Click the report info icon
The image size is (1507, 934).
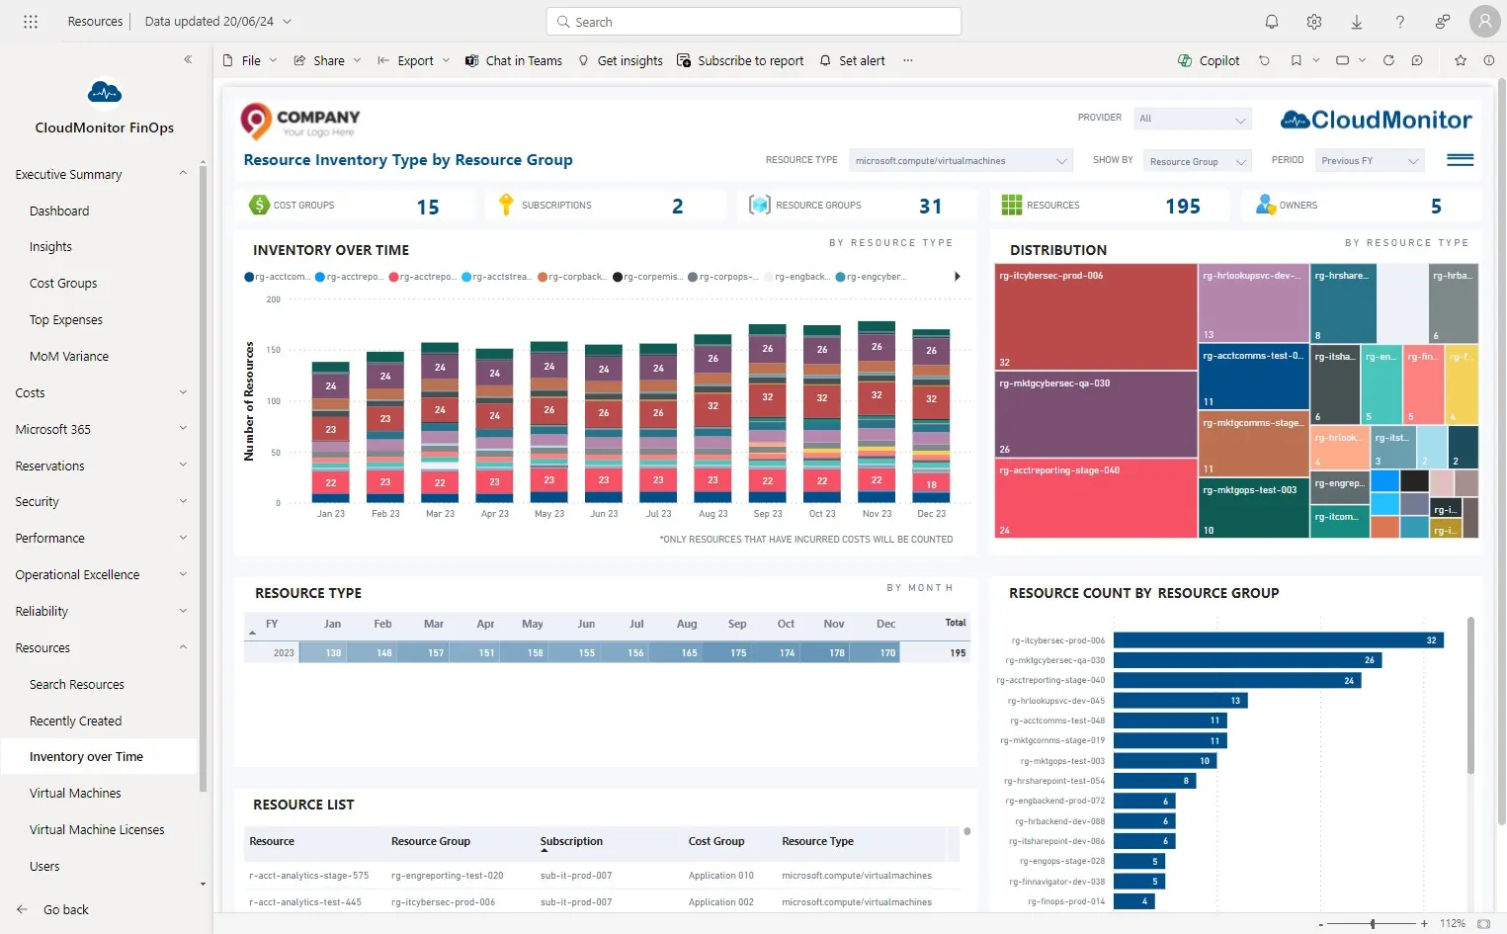tap(1488, 60)
